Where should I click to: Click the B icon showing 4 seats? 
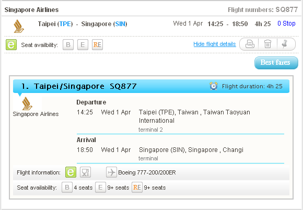click(x=67, y=188)
